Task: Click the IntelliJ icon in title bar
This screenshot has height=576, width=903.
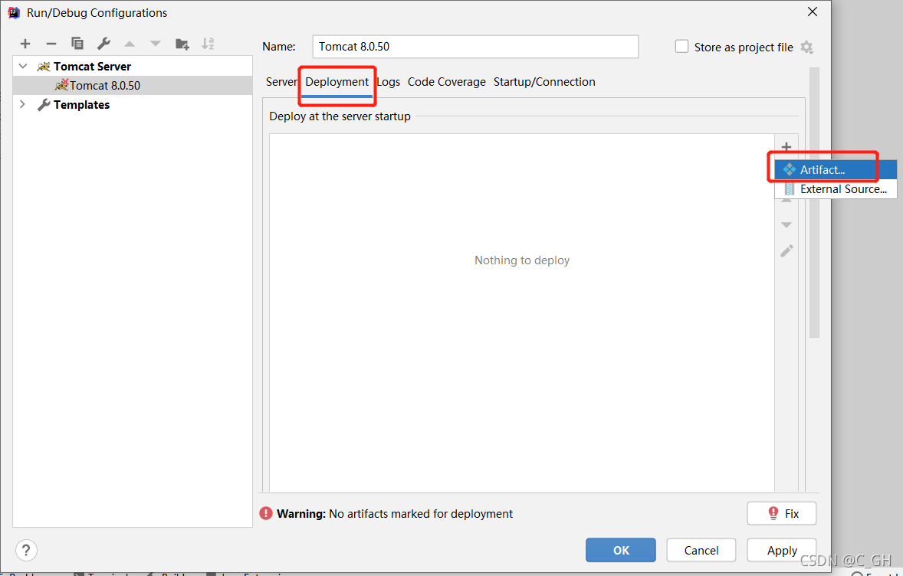Action: (x=14, y=13)
